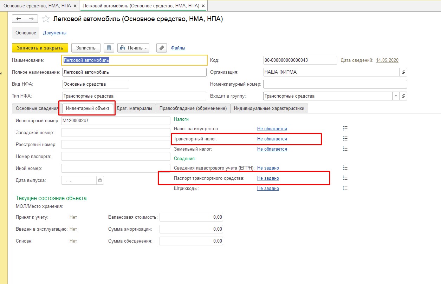Screen dimensions: 441x284
Task: Open attached files via paperclip icon
Action: point(161,48)
